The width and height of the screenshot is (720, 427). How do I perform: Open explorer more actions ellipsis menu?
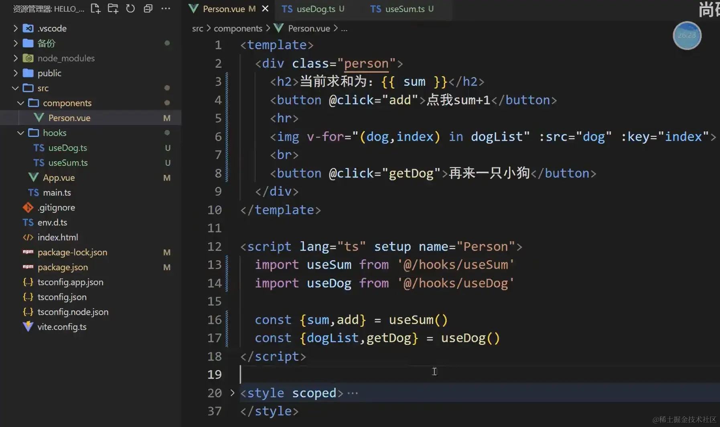click(x=166, y=8)
